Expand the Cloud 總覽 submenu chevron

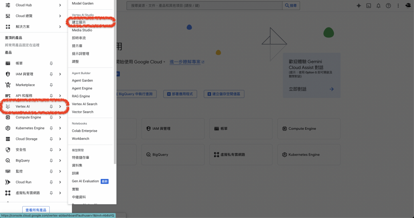click(60, 16)
